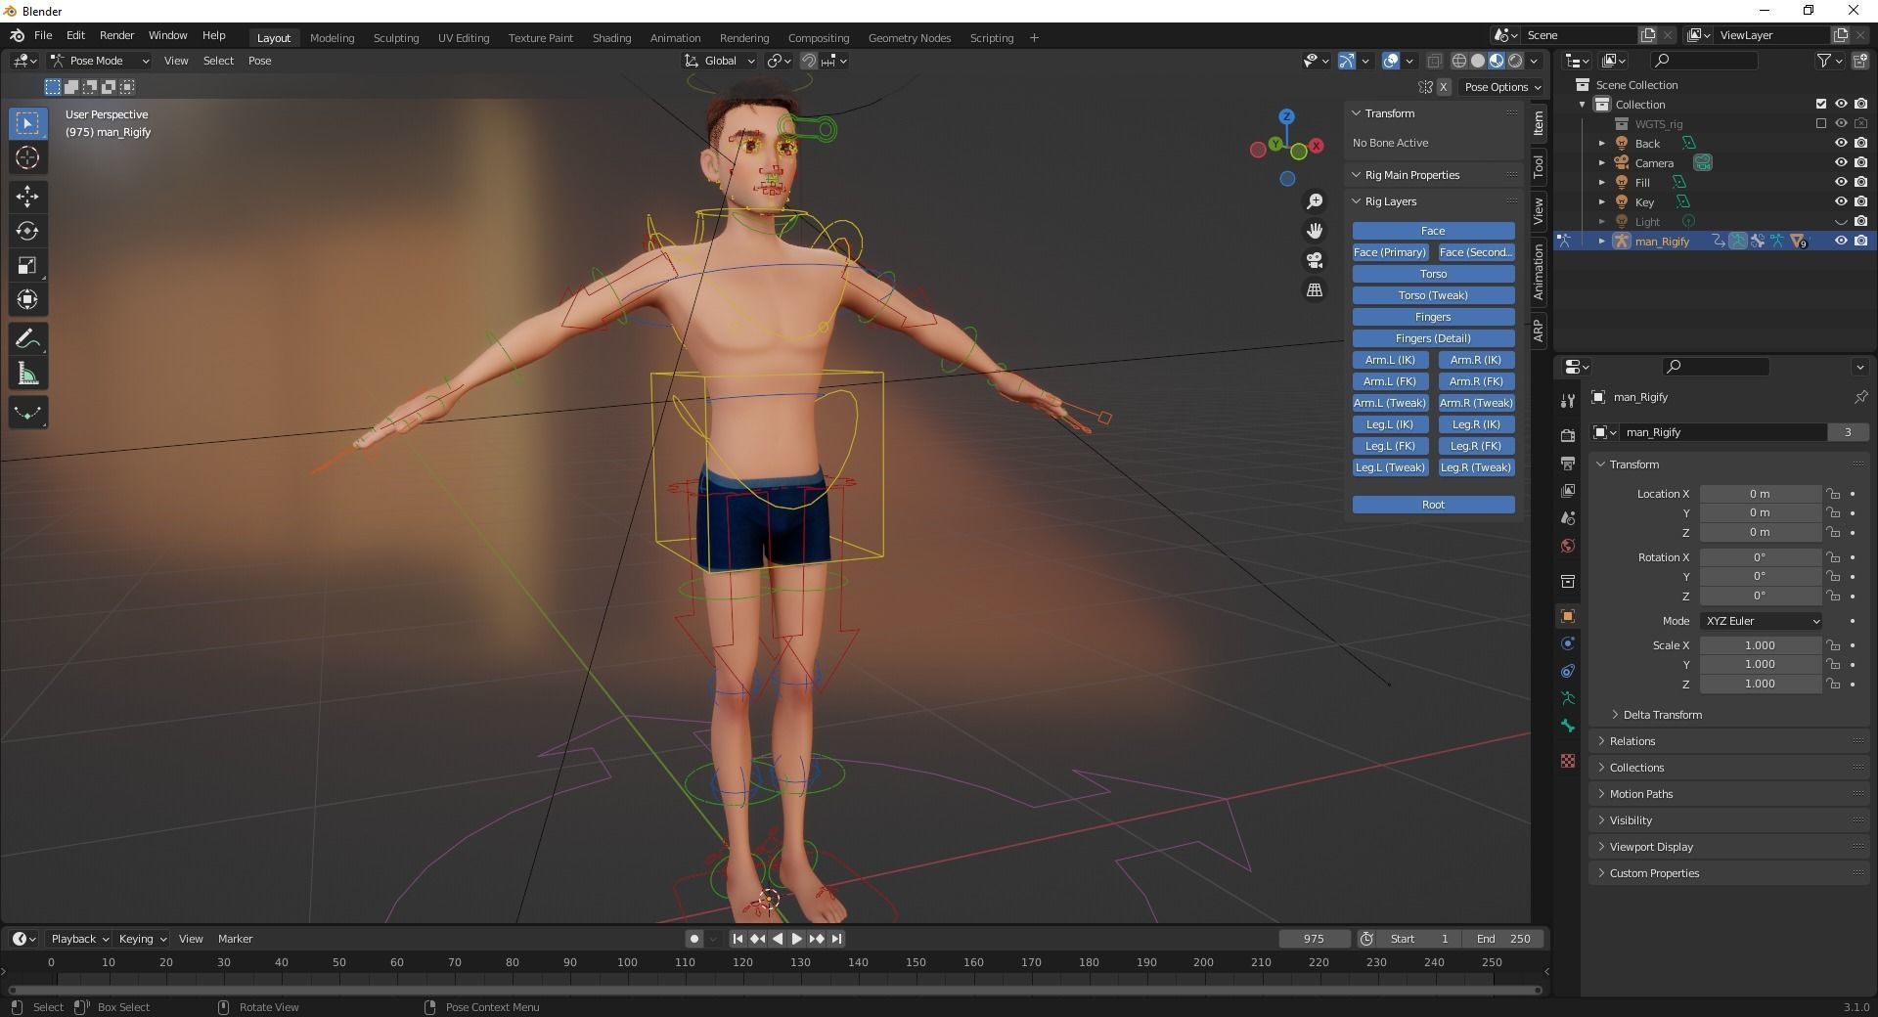
Task: Open the ARP sidebar tab
Action: click(x=1539, y=330)
